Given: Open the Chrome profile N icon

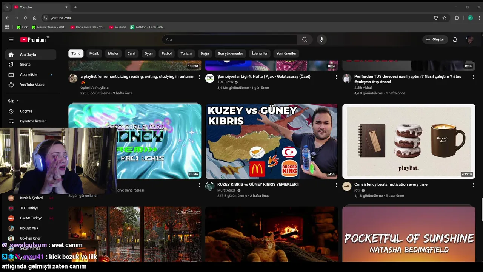Looking at the screenshot, I should pos(470,18).
